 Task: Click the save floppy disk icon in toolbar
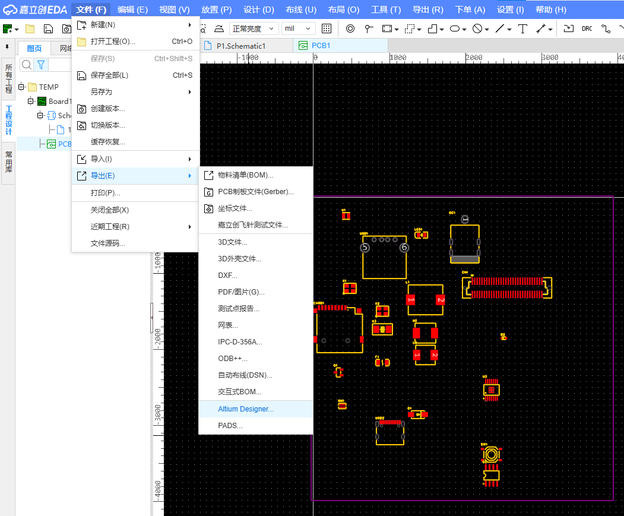pyautogui.click(x=48, y=29)
